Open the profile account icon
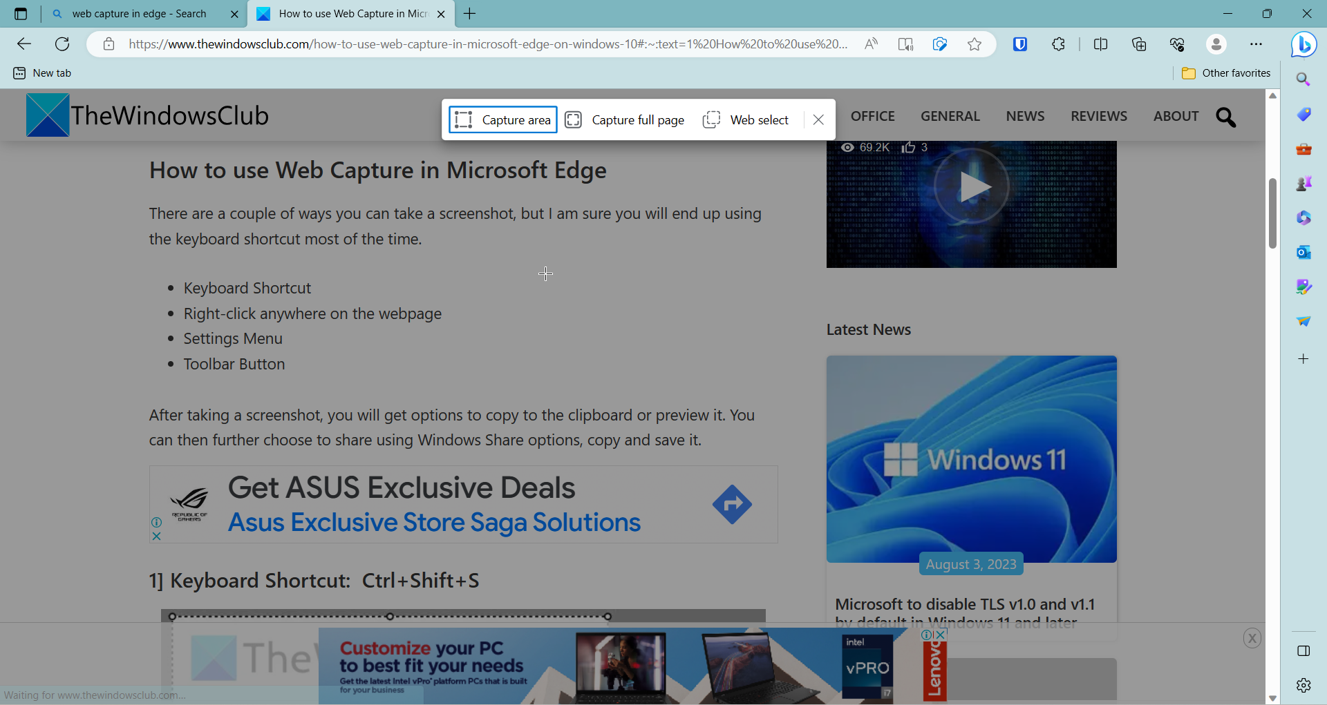The height and width of the screenshot is (705, 1327). pyautogui.click(x=1216, y=44)
